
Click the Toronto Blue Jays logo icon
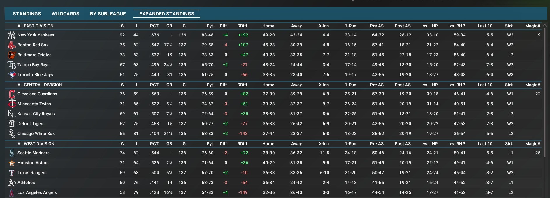click(11, 75)
